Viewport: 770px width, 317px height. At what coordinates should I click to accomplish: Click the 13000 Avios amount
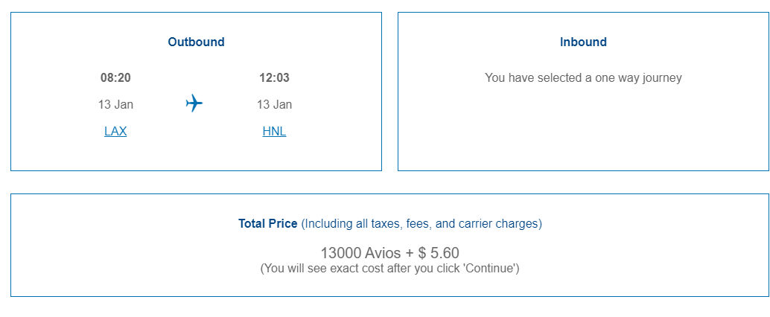[x=361, y=253]
